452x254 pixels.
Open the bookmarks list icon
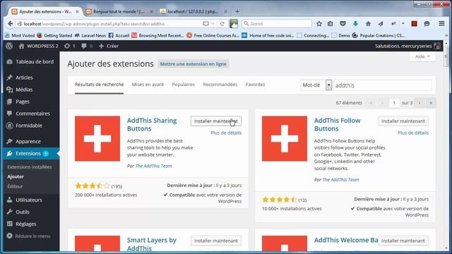[331, 24]
